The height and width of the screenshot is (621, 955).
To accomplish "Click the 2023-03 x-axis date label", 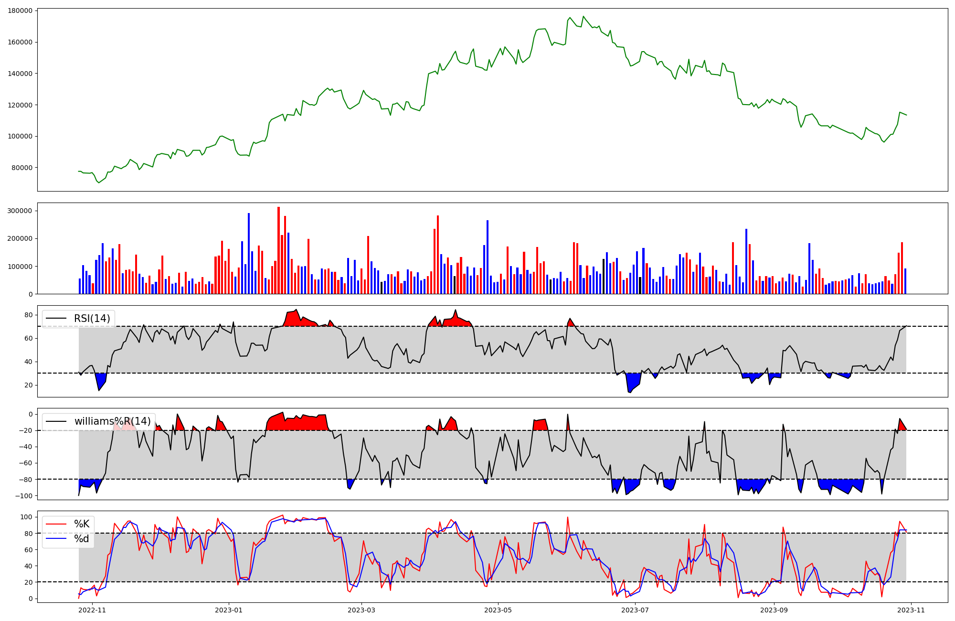I will point(361,610).
